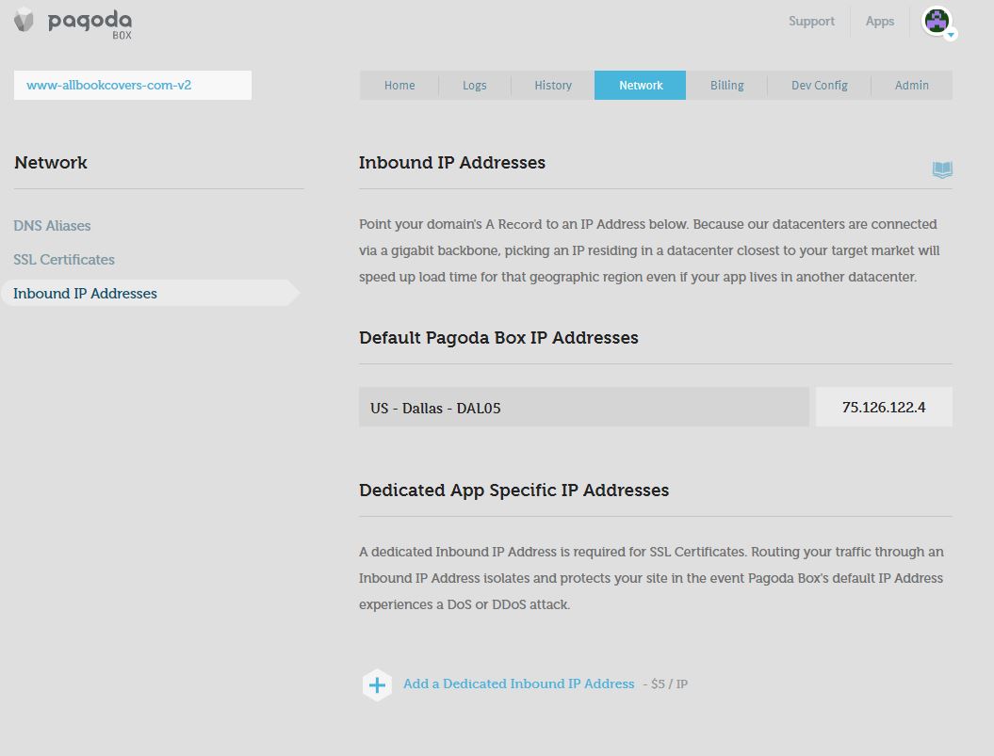Viewport: 994px width, 756px height.
Task: Select the IP address 75.126.122.4
Action: click(884, 407)
